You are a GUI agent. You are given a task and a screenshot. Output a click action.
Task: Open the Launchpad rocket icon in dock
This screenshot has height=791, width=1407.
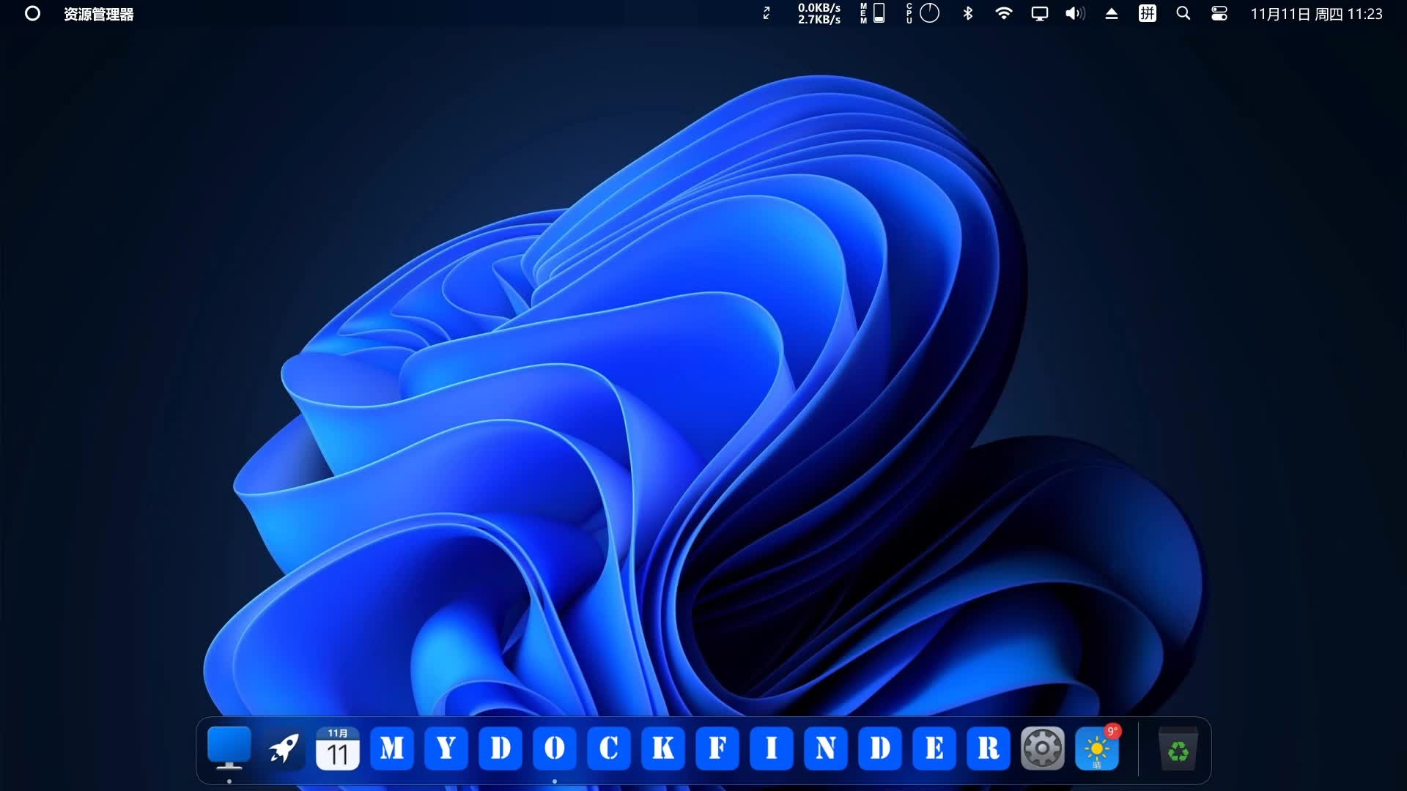tap(284, 749)
